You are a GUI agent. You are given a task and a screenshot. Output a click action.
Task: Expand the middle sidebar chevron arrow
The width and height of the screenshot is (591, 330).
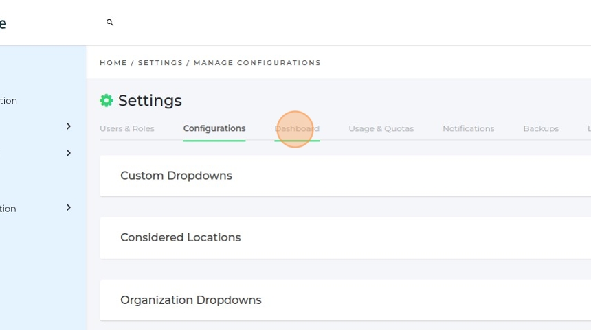pyautogui.click(x=69, y=153)
